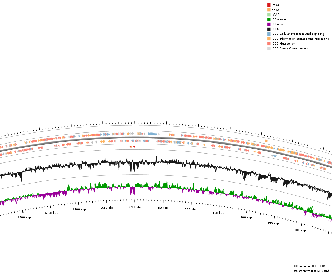
Task: Select the light green sRNA legend swatch
Action: click(x=269, y=14)
